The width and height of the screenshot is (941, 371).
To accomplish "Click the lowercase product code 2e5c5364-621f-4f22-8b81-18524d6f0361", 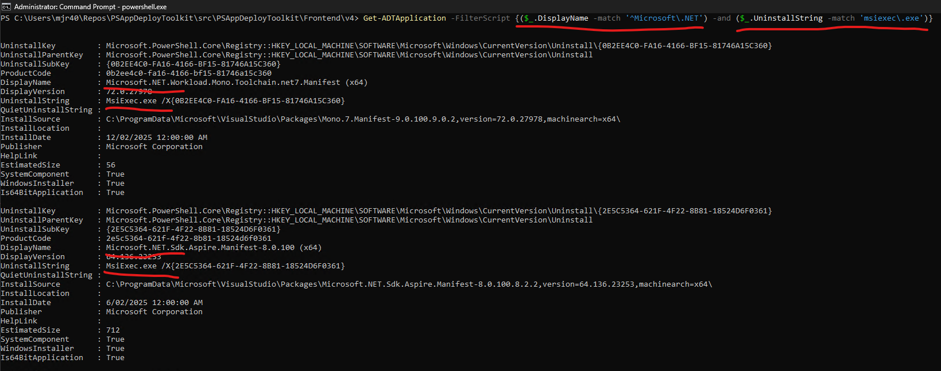I will point(188,239).
